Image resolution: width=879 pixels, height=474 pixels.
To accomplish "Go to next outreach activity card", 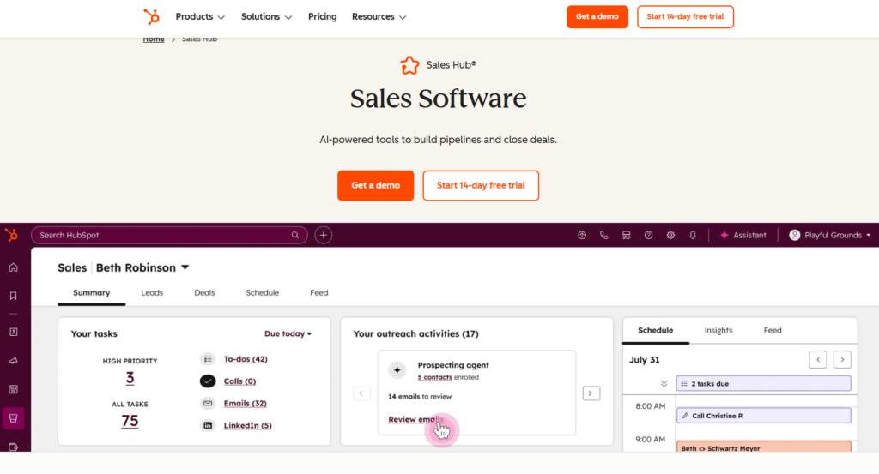I will tap(591, 393).
